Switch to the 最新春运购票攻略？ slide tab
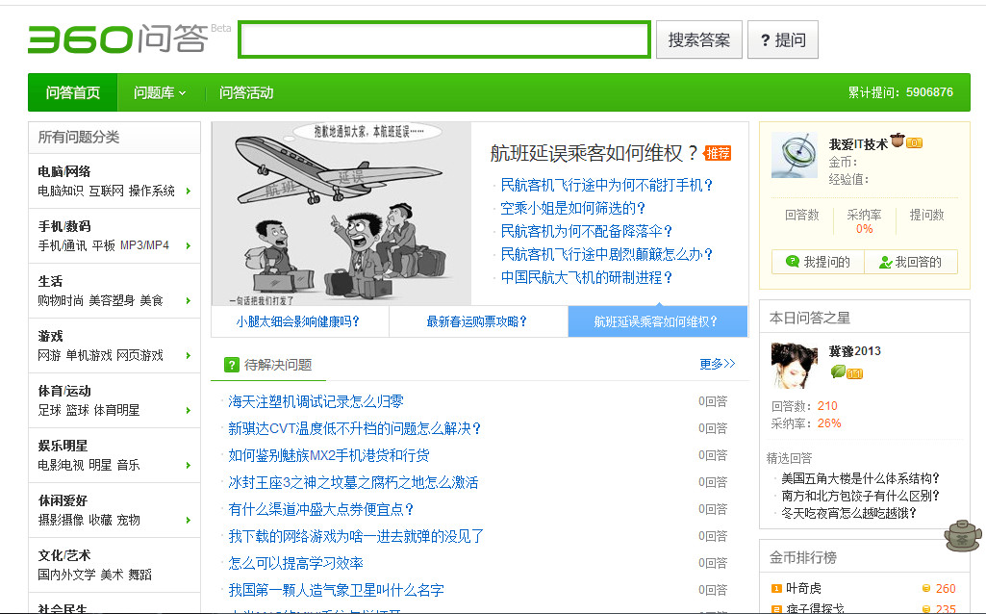This screenshot has width=986, height=614. tap(478, 321)
